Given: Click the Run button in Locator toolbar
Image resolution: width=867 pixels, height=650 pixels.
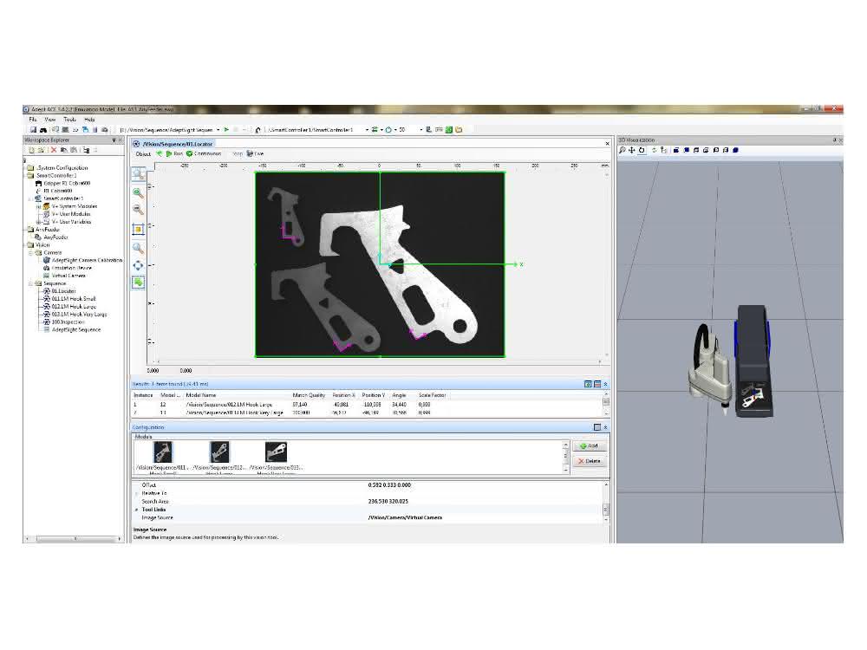Looking at the screenshot, I should (174, 153).
